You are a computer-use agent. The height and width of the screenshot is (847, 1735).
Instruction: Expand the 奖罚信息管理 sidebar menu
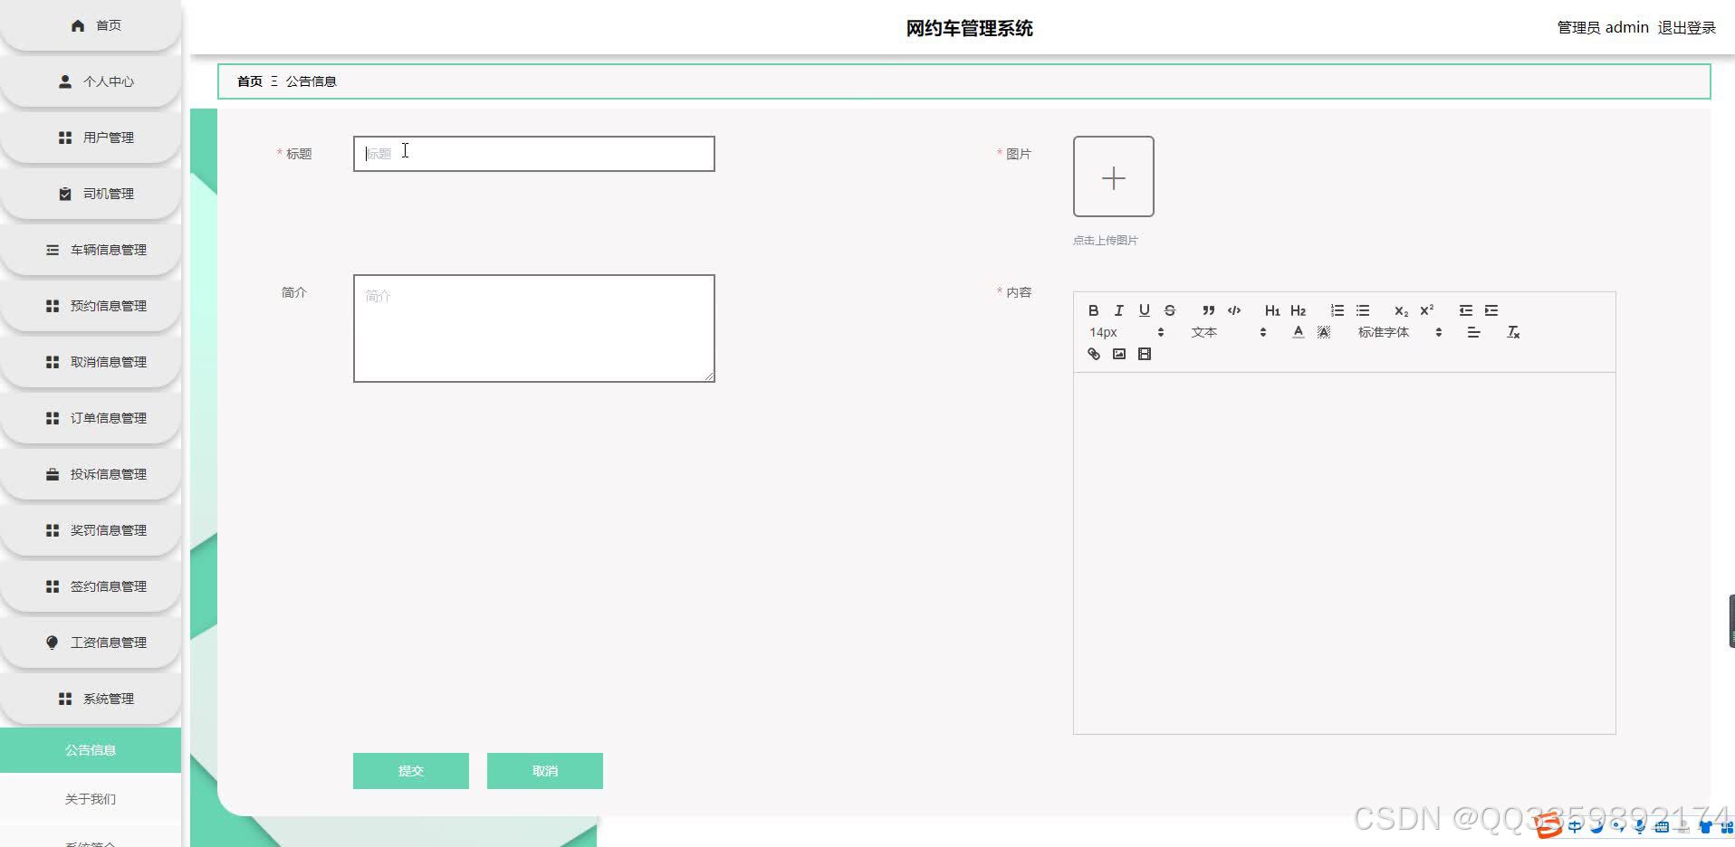pyautogui.click(x=91, y=530)
